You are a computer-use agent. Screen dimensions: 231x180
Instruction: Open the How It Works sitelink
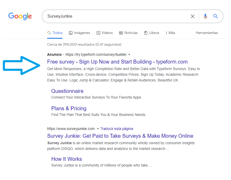67,159
